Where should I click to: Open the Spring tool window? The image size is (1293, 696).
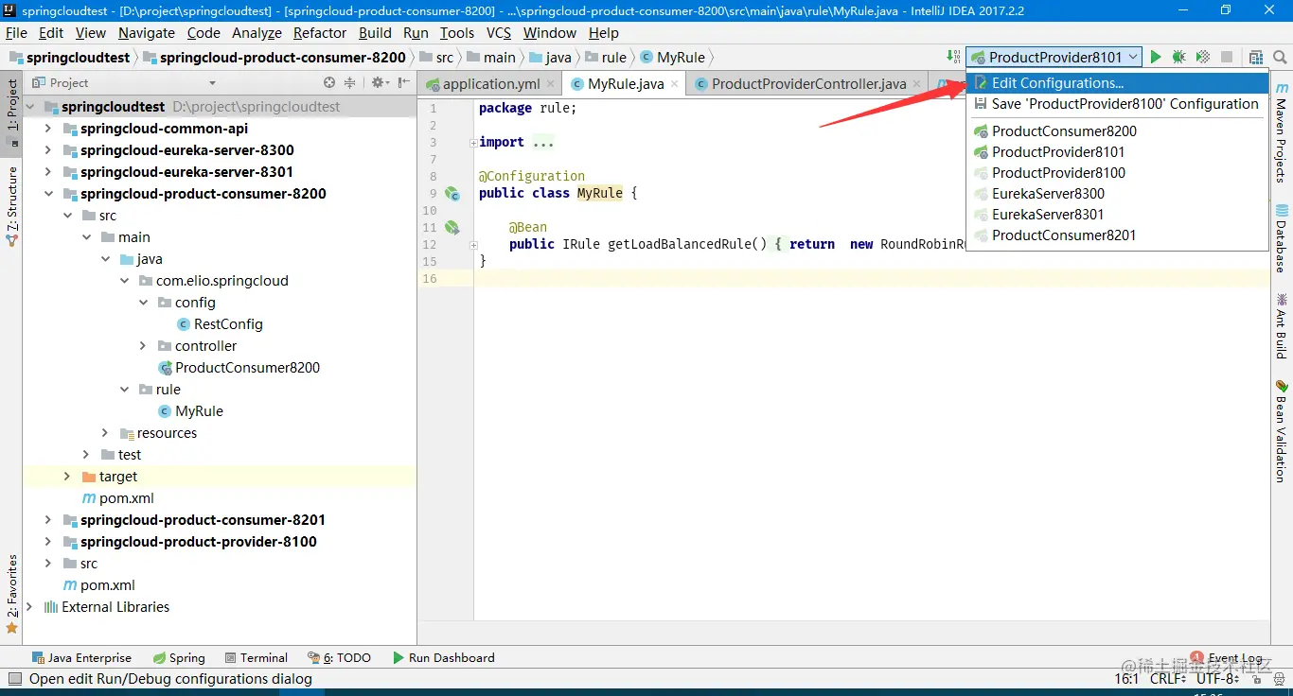click(x=179, y=657)
